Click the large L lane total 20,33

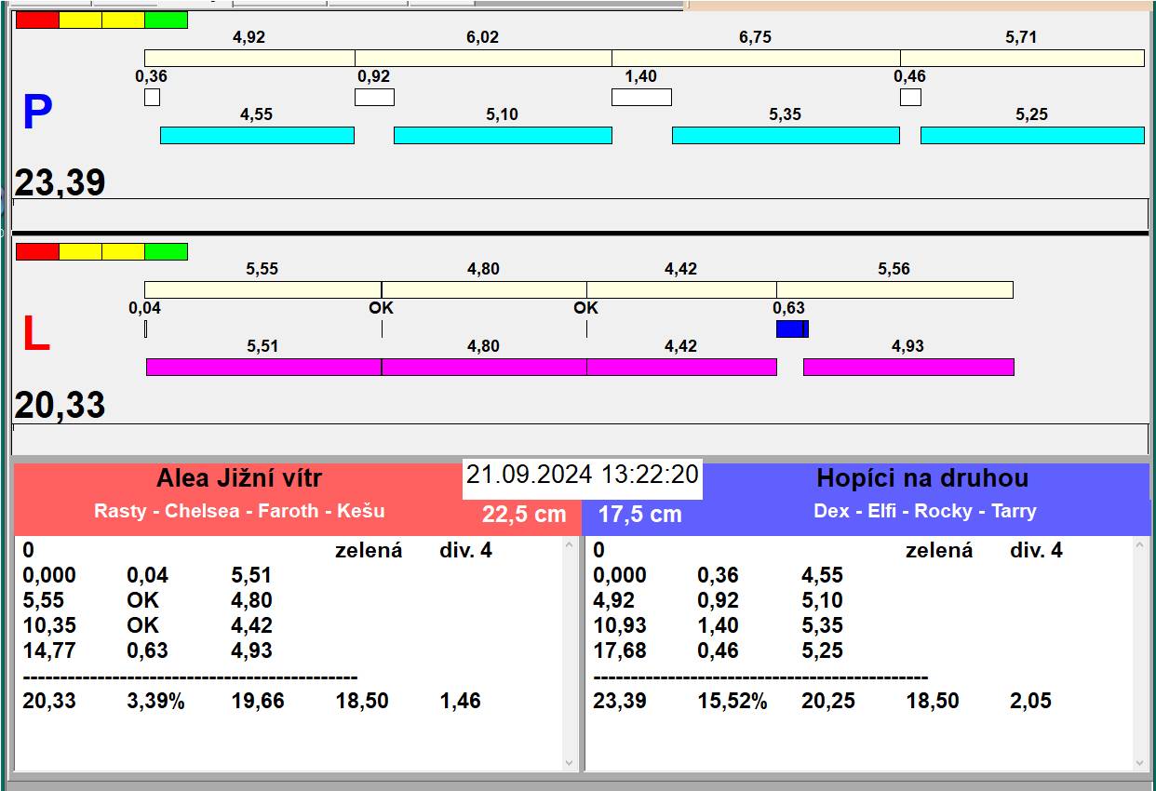tap(60, 406)
